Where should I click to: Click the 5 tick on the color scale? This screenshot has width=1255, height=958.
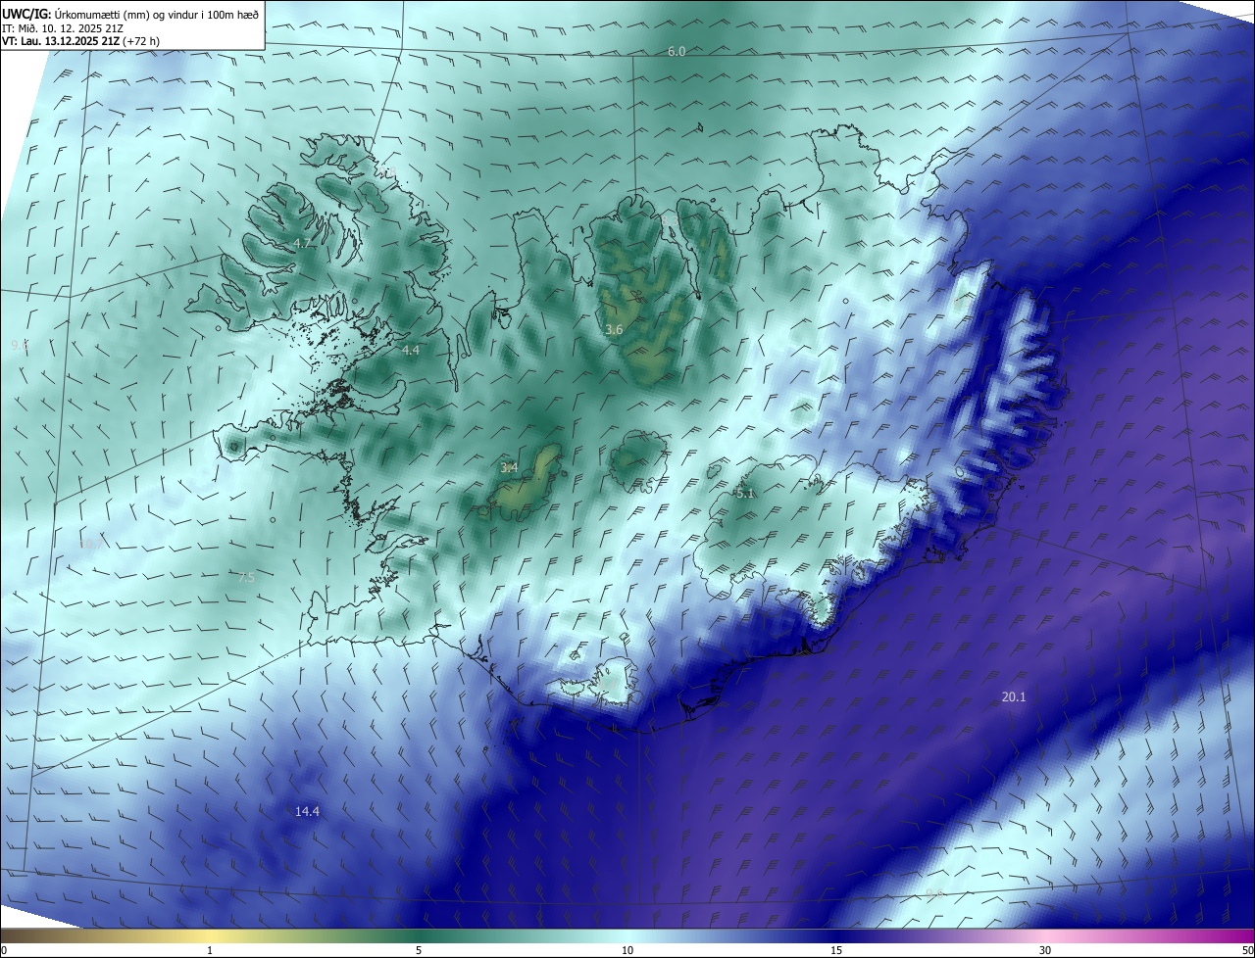[x=419, y=950]
